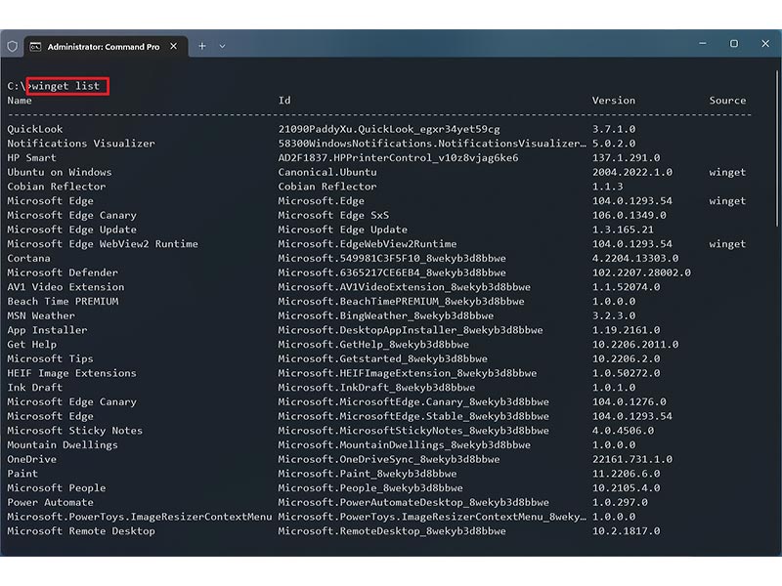Click the 'Name' column header
The width and height of the screenshot is (782, 586).
pos(20,101)
